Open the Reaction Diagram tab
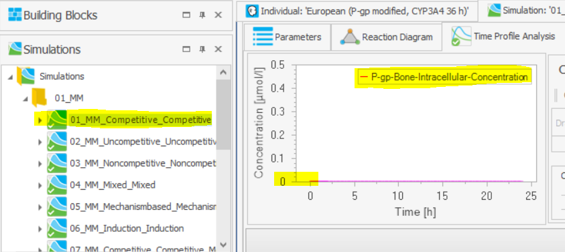The image size is (565, 252). click(x=386, y=37)
